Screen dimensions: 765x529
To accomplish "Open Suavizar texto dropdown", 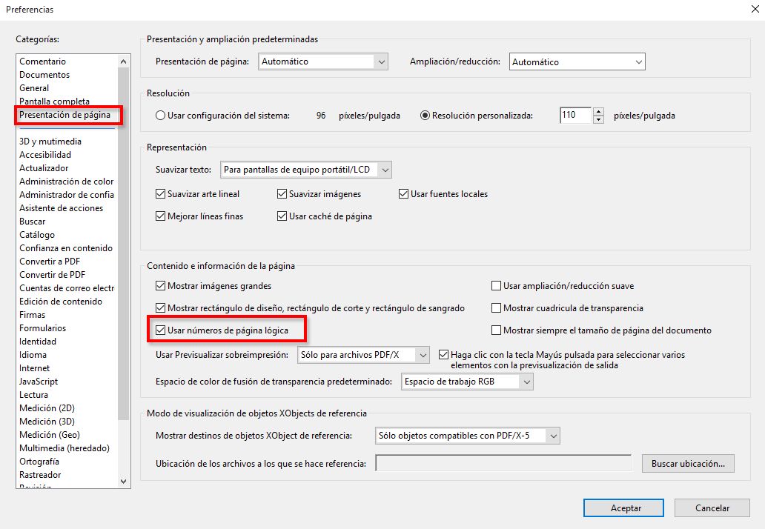I will tap(306, 170).
